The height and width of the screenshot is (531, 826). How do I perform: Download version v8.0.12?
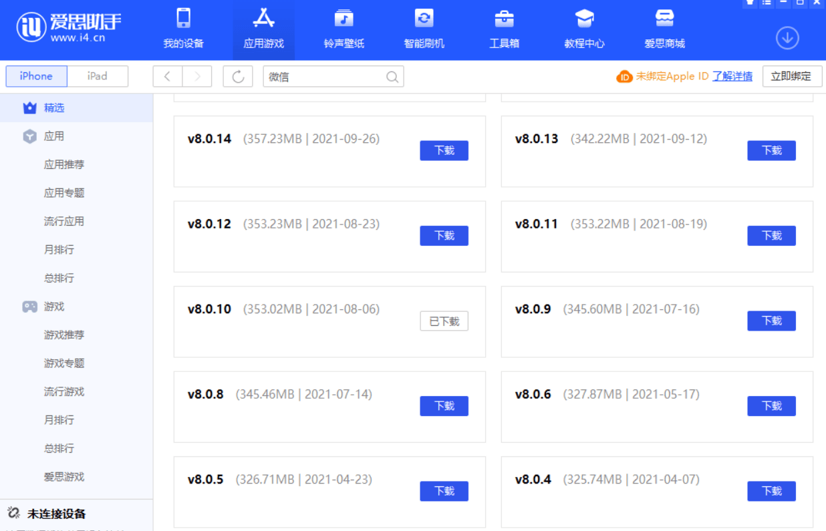pyautogui.click(x=444, y=236)
